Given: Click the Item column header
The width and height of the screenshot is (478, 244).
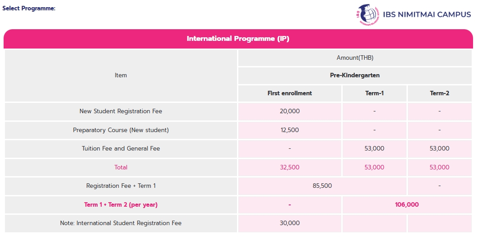Looking at the screenshot, I should [x=121, y=75].
